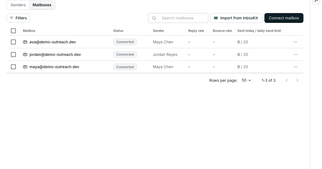The height and width of the screenshot is (169, 322).
Task: Toggle the select-all mailboxes checkbox
Action: pyautogui.click(x=13, y=31)
